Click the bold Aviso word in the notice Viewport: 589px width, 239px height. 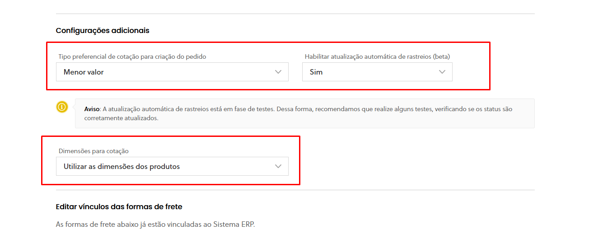coord(93,109)
